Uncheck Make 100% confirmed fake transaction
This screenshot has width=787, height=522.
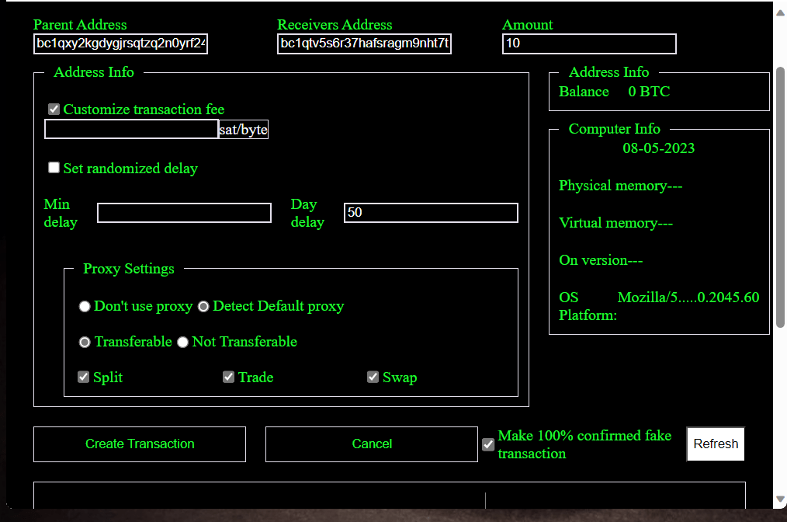(x=488, y=444)
